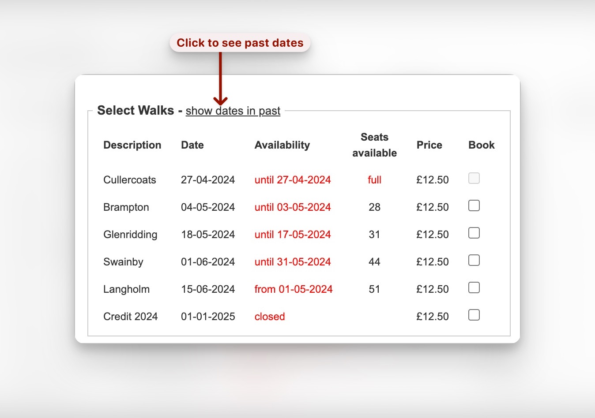This screenshot has width=595, height=418.
Task: Select the Swainby walk booking checkbox
Action: [x=474, y=260]
